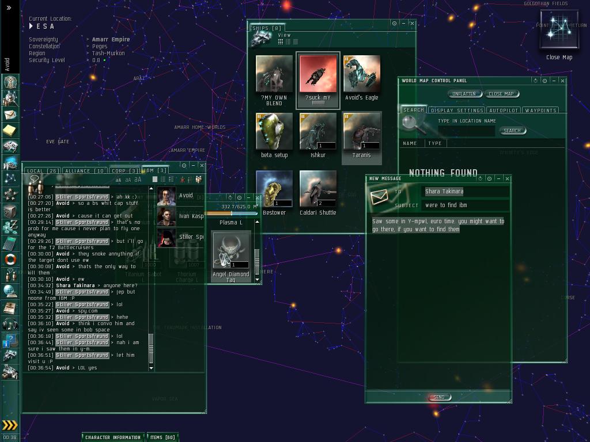Open the wallet coins icon in sidebar
590x442 pixels.
[x=10, y=227]
